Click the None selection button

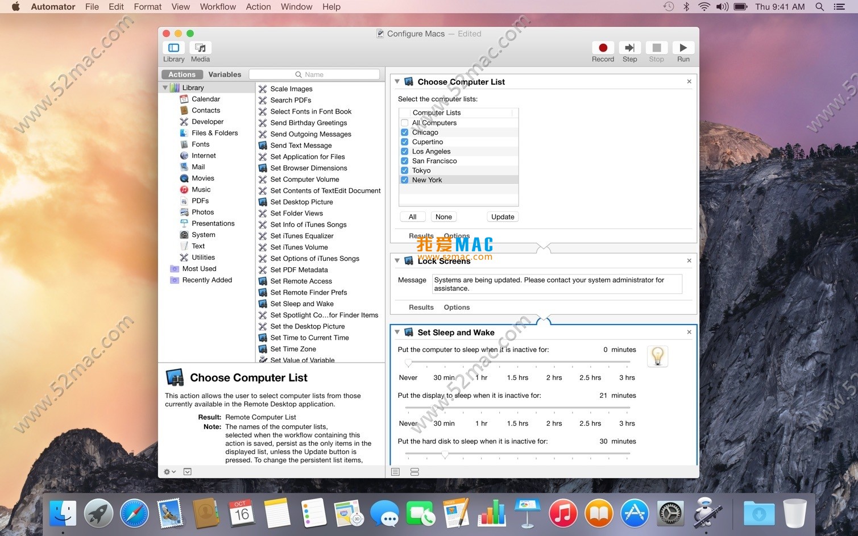(x=443, y=217)
